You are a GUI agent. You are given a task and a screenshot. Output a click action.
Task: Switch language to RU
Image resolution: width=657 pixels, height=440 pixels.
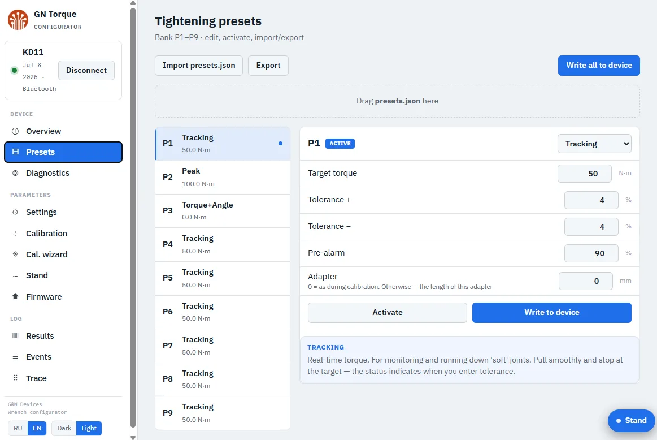click(x=18, y=428)
